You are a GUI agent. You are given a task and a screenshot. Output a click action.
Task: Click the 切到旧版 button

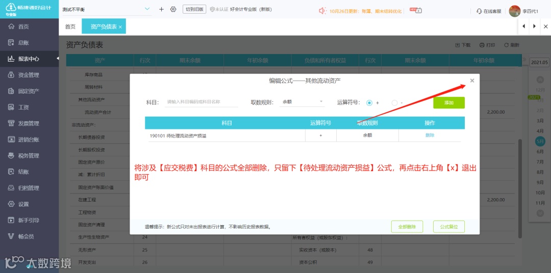(194, 10)
